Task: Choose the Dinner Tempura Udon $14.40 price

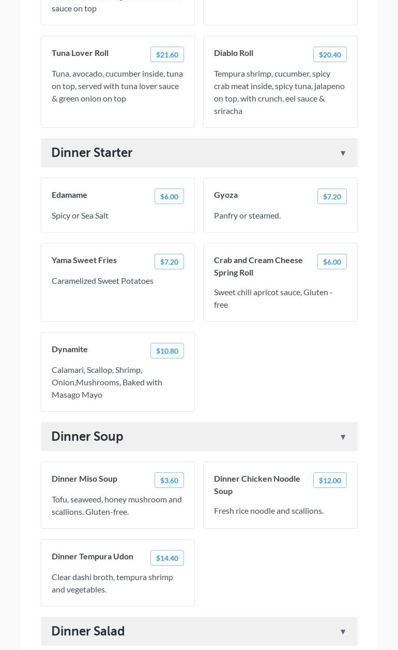Action: tap(167, 558)
